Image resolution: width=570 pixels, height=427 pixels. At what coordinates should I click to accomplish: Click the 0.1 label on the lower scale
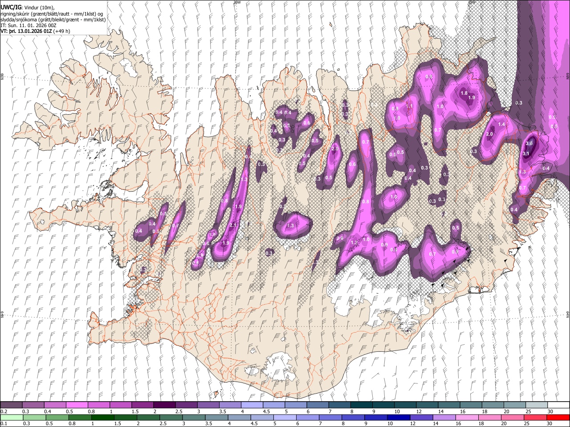click(4, 424)
